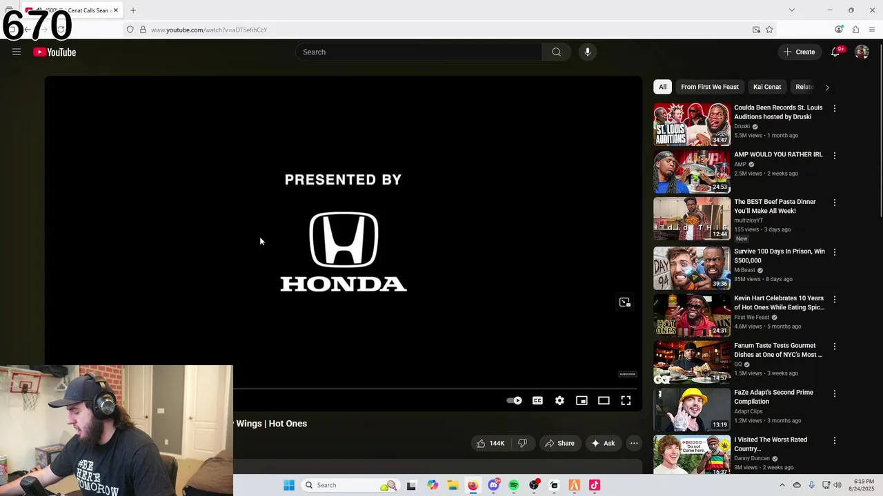Open the account avatar menu
Viewport: 883px width, 496px height.
(x=862, y=52)
